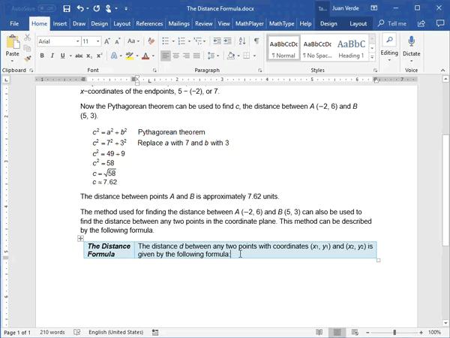450x338 pixels.
Task: Click the Dictate microphone button
Action: click(x=411, y=48)
